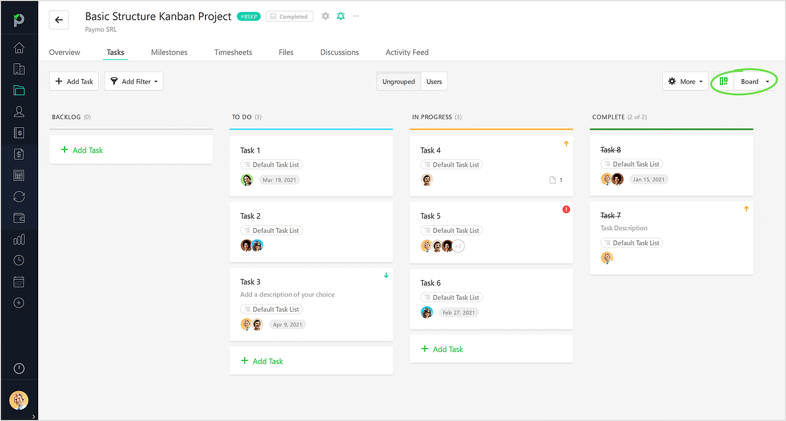Click the Reports bar chart icon
Screen dimensions: 786x421
tap(19, 239)
